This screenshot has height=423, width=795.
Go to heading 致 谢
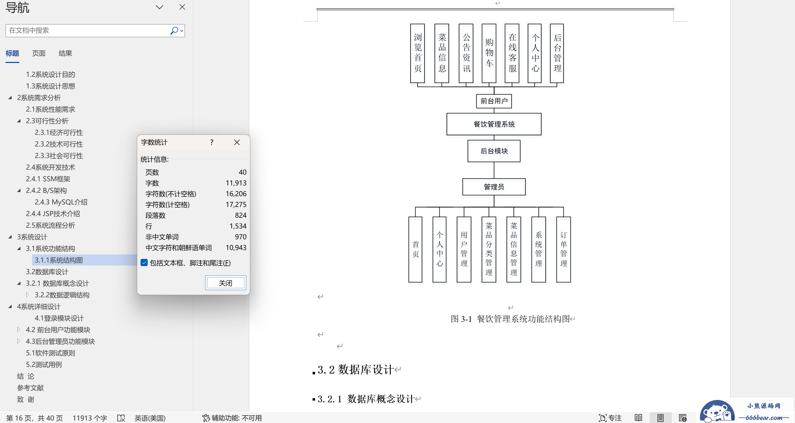click(26, 400)
